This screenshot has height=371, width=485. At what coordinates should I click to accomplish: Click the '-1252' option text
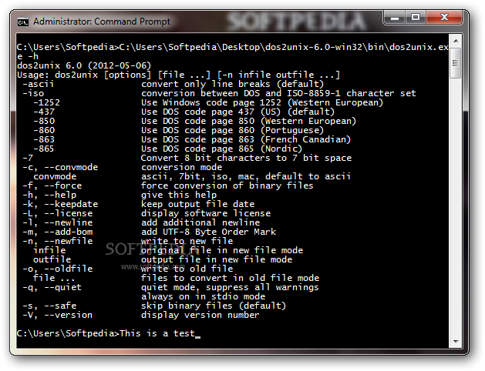click(47, 102)
